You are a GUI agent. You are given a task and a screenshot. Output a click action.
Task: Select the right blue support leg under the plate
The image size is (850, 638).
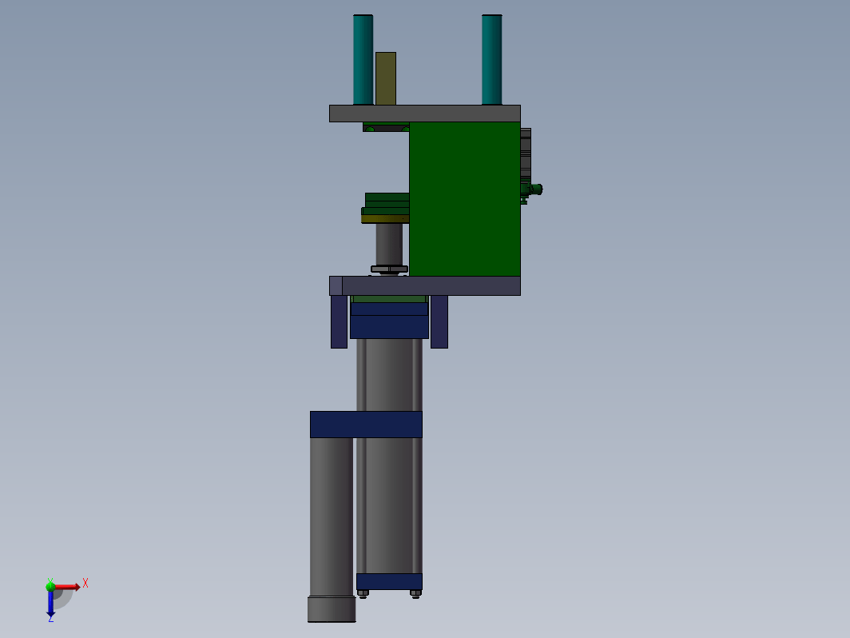tap(439, 321)
